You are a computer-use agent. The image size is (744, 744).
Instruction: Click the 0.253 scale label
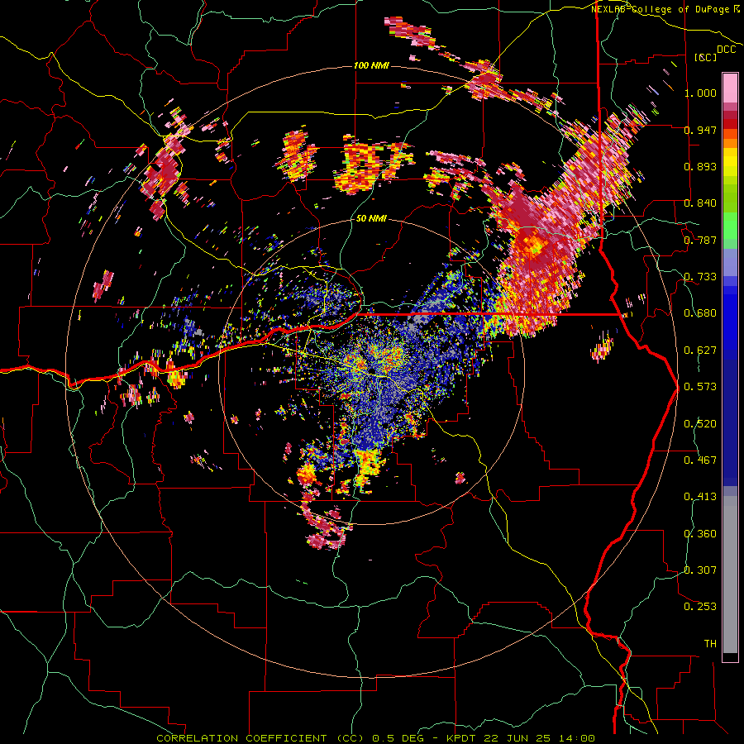click(700, 607)
